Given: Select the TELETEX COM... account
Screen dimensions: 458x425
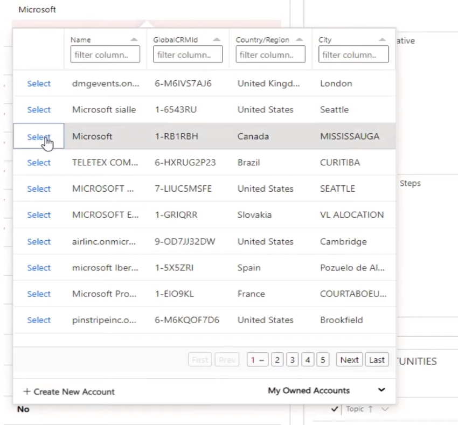Looking at the screenshot, I should 39,163.
